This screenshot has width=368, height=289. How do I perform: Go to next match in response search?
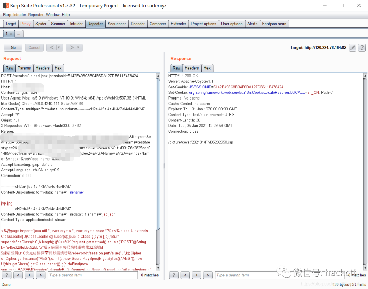coord(208,275)
